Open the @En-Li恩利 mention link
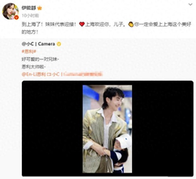The height and width of the screenshot is (179, 196). tap(34, 74)
